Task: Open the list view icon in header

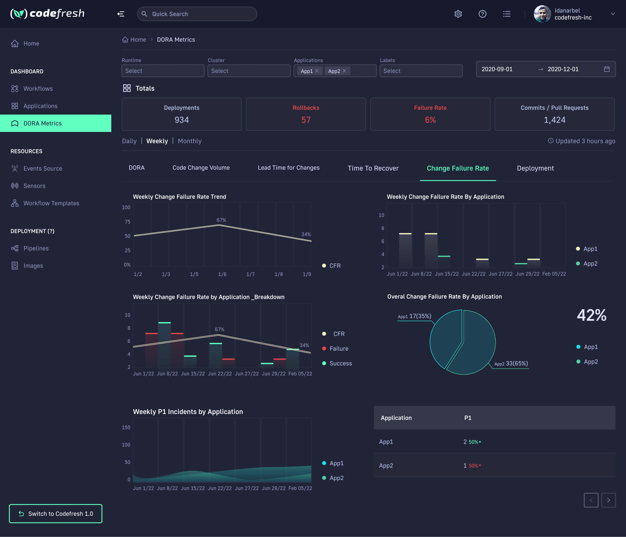Action: (507, 14)
